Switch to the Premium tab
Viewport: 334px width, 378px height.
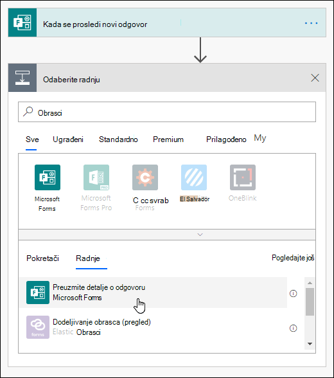tap(168, 139)
